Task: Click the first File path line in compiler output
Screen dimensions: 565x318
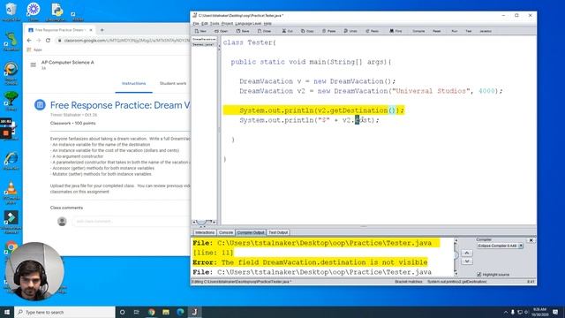Action: coord(312,243)
